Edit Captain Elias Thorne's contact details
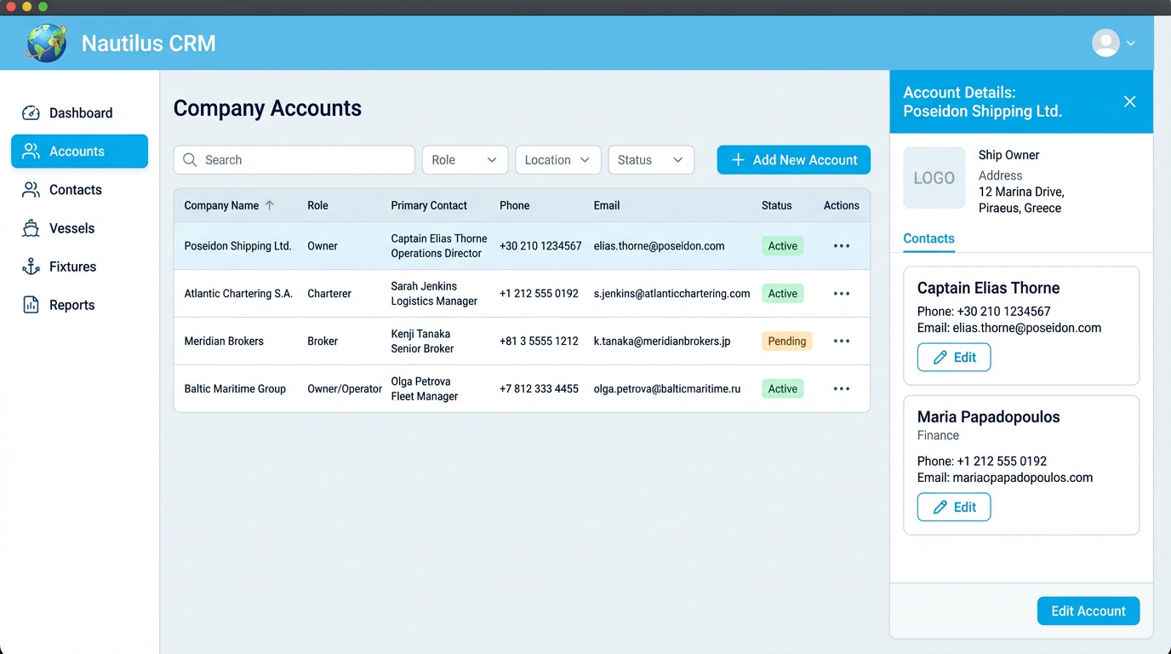Screen dimensions: 1171x654 pos(954,357)
